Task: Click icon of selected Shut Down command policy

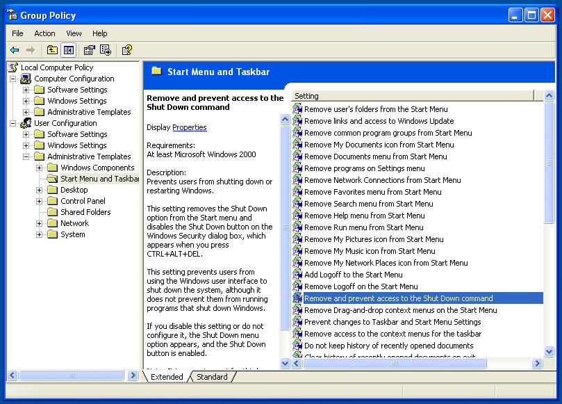Action: pos(297,298)
